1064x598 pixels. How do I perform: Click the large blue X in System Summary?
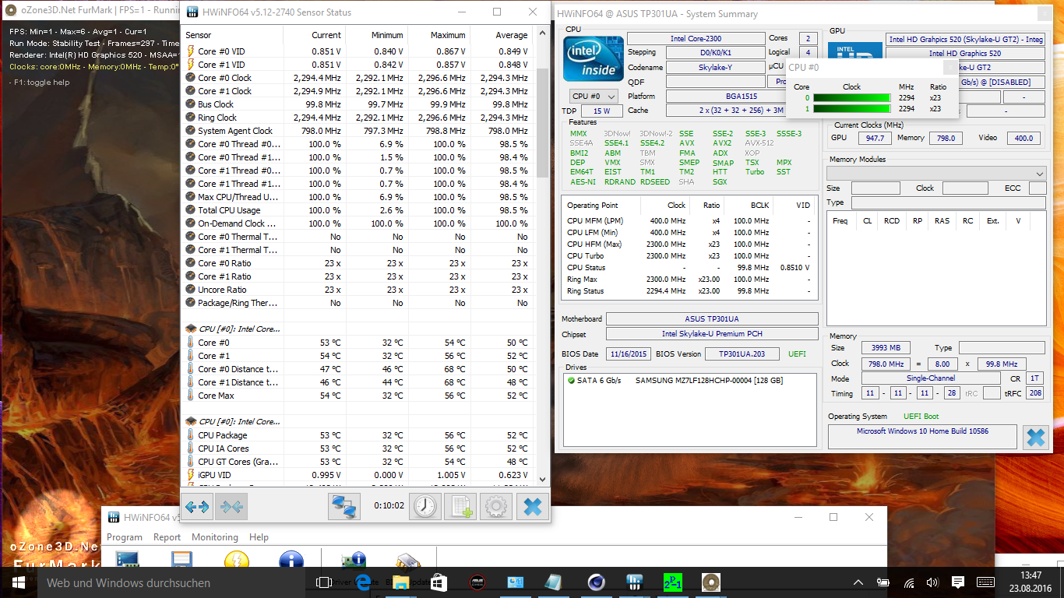coord(1035,438)
